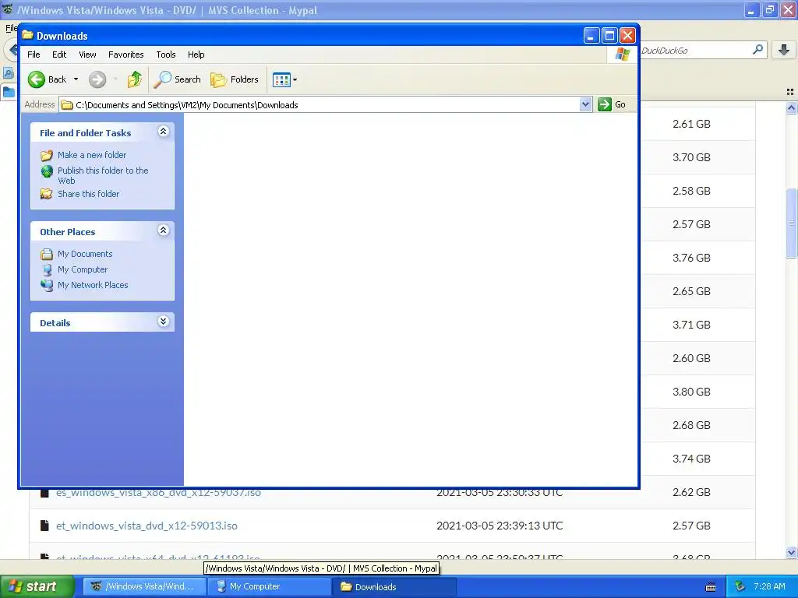Click Share this folder
Image resolution: width=798 pixels, height=598 pixels.
[89, 194]
